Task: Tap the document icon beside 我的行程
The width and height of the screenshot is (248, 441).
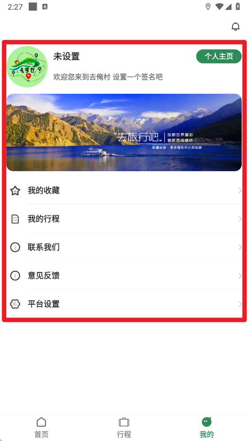Action: click(x=15, y=219)
